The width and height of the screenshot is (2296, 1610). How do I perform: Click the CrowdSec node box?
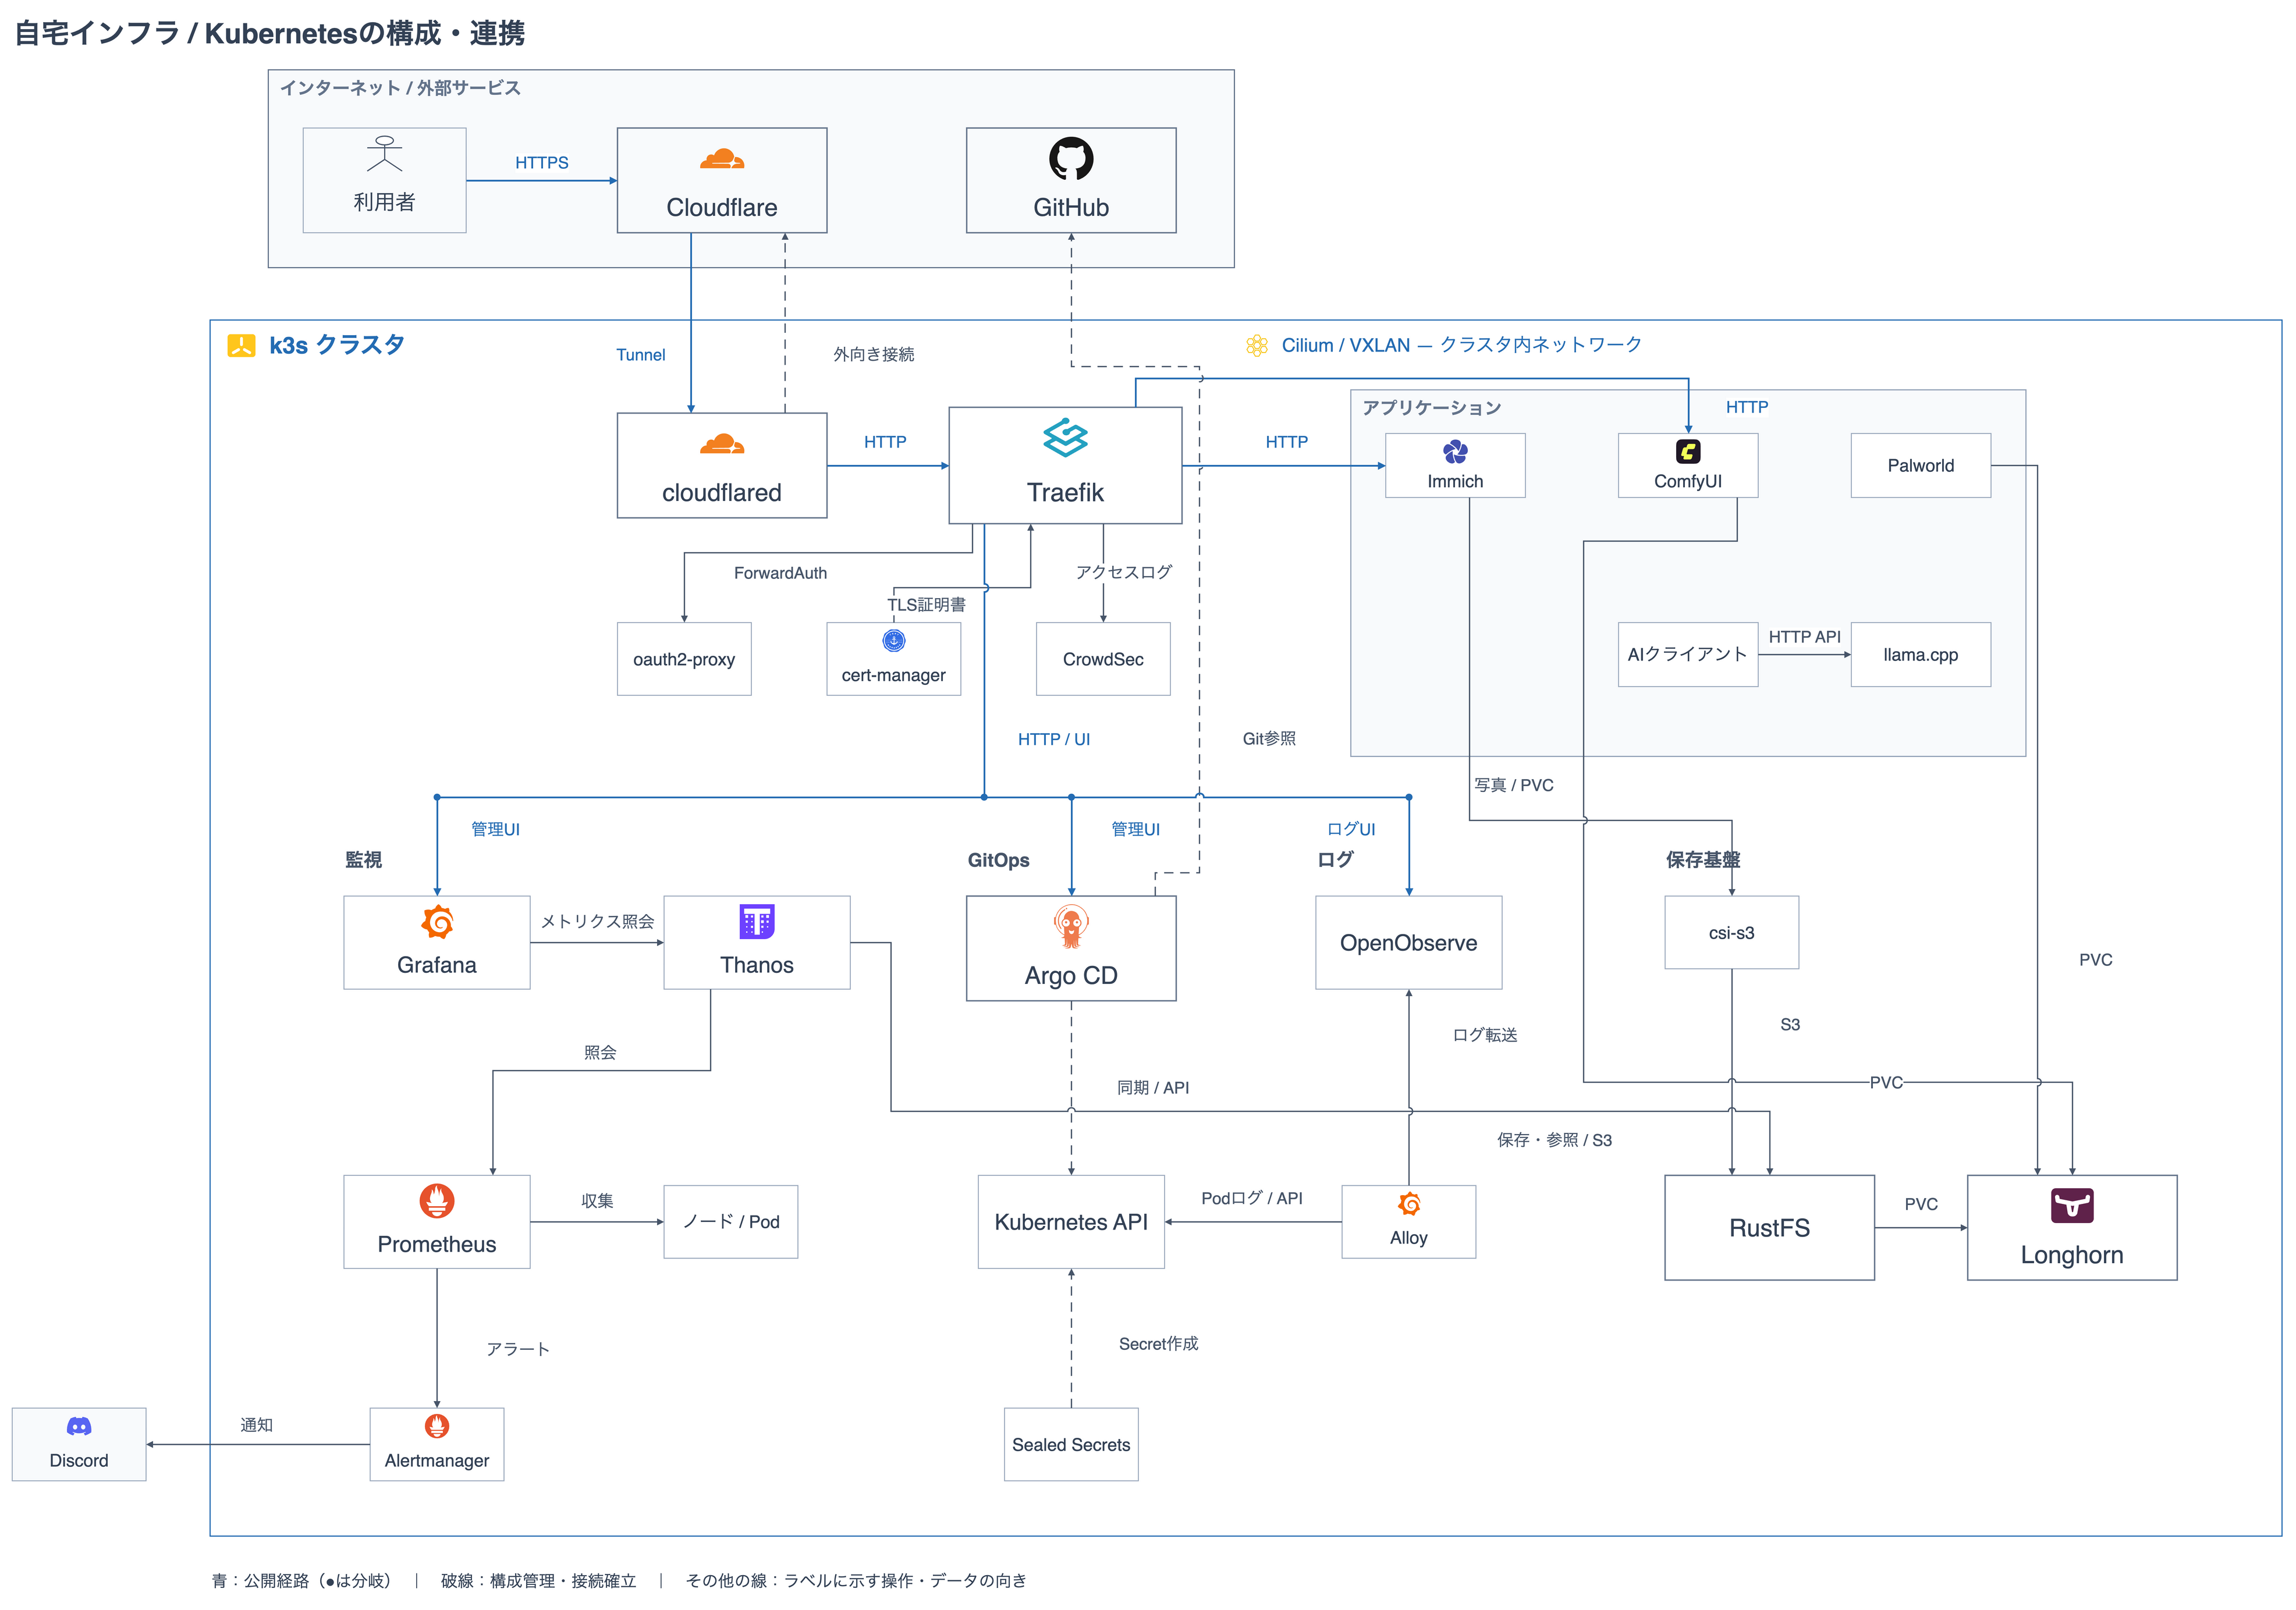pyautogui.click(x=1102, y=658)
